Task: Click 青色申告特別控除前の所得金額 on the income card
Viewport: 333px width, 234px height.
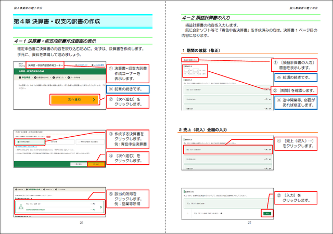Action: 35,210
